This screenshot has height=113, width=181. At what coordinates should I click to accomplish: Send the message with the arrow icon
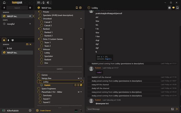177,109
